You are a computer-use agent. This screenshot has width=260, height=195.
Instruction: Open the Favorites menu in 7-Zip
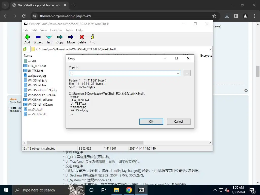pos(56,30)
